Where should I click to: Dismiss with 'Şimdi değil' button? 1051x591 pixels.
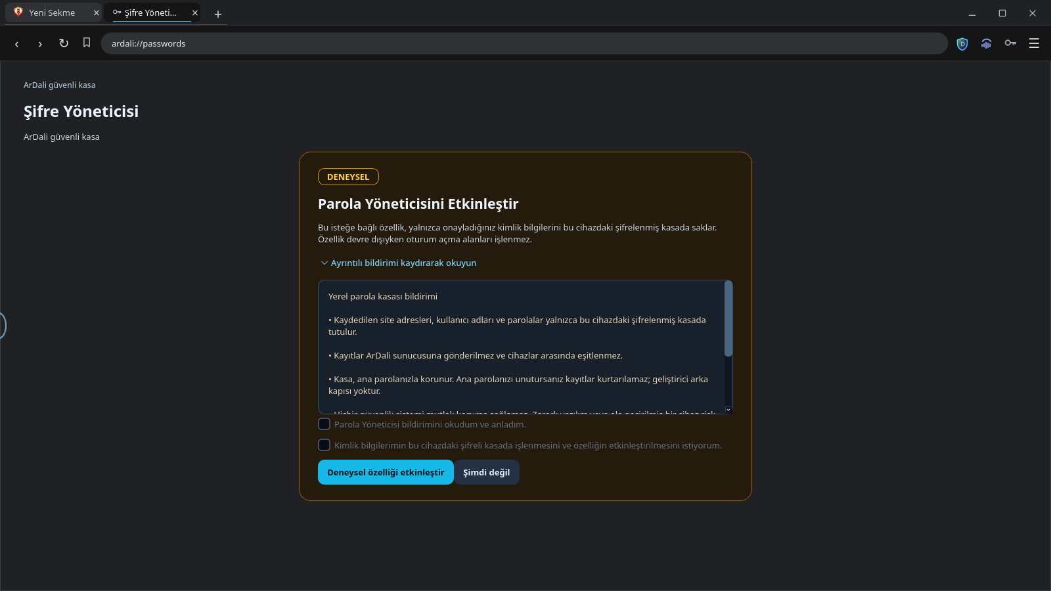pos(486,472)
